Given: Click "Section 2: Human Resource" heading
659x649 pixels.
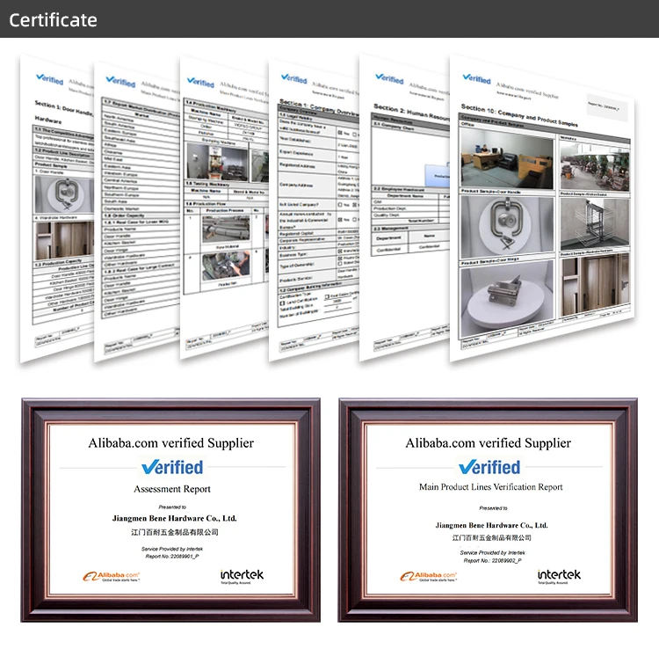Looking at the screenshot, I should pos(411,112).
